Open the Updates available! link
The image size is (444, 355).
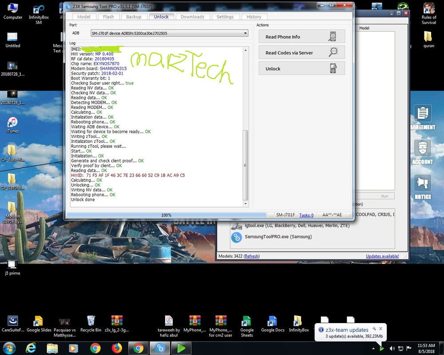tap(382, 256)
